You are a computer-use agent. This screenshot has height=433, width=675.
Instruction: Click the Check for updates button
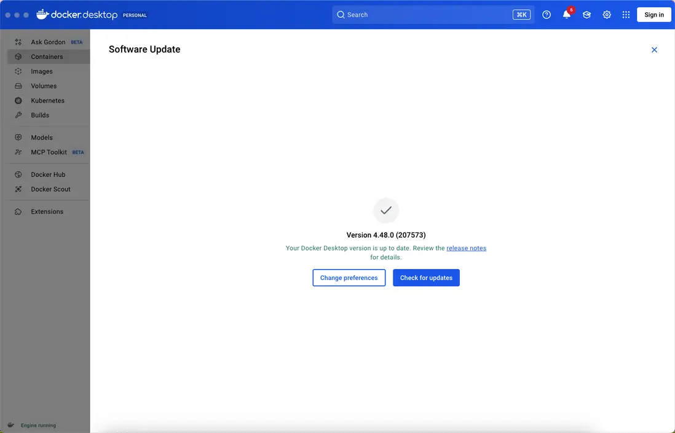(x=426, y=278)
